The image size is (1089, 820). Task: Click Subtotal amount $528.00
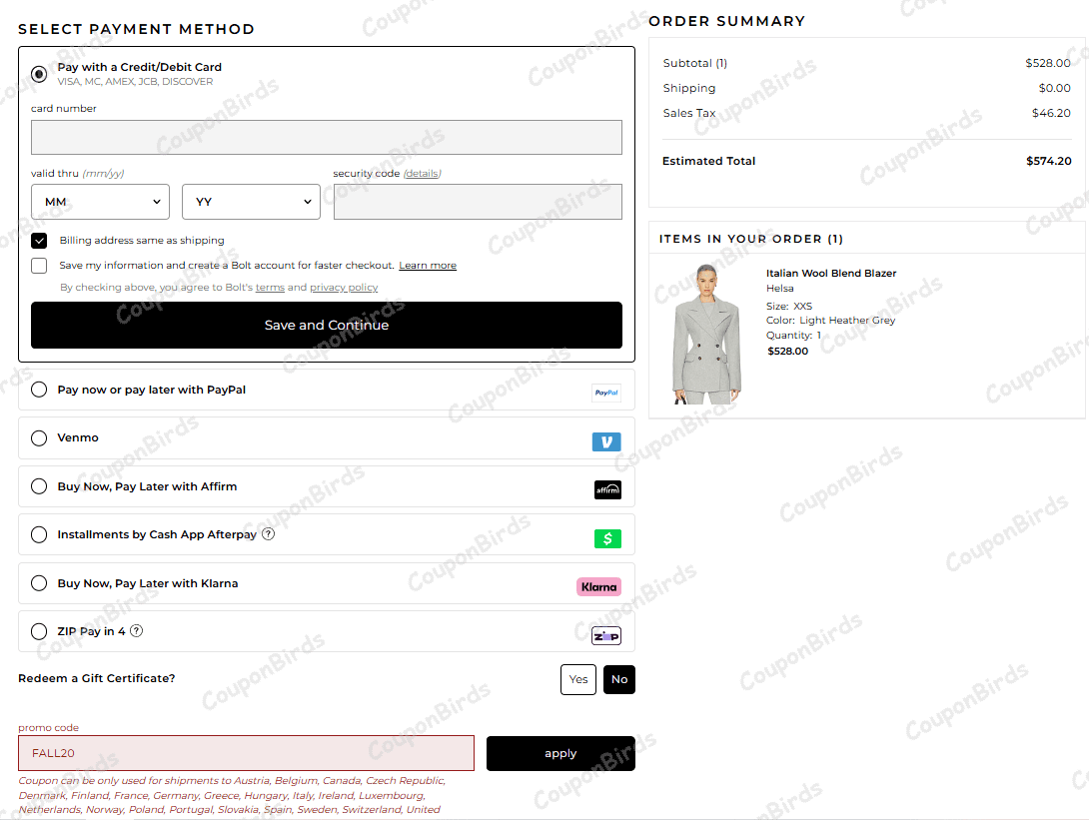pyautogui.click(x=1048, y=63)
